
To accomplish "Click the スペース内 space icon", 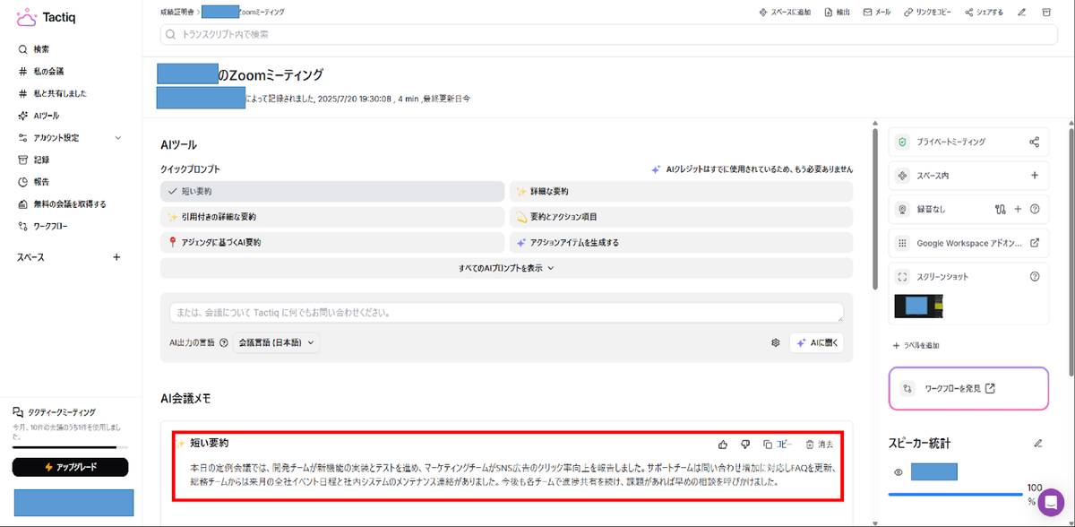I will [902, 176].
